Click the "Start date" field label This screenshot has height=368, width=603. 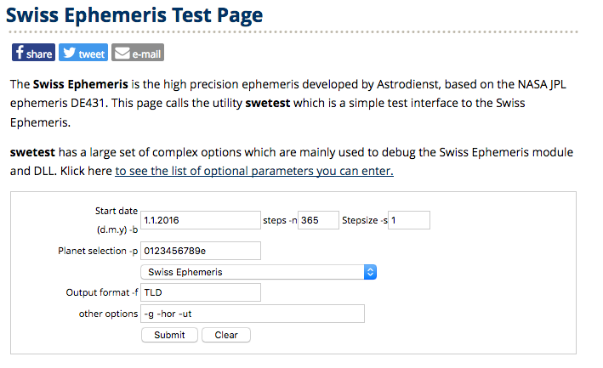coord(117,211)
